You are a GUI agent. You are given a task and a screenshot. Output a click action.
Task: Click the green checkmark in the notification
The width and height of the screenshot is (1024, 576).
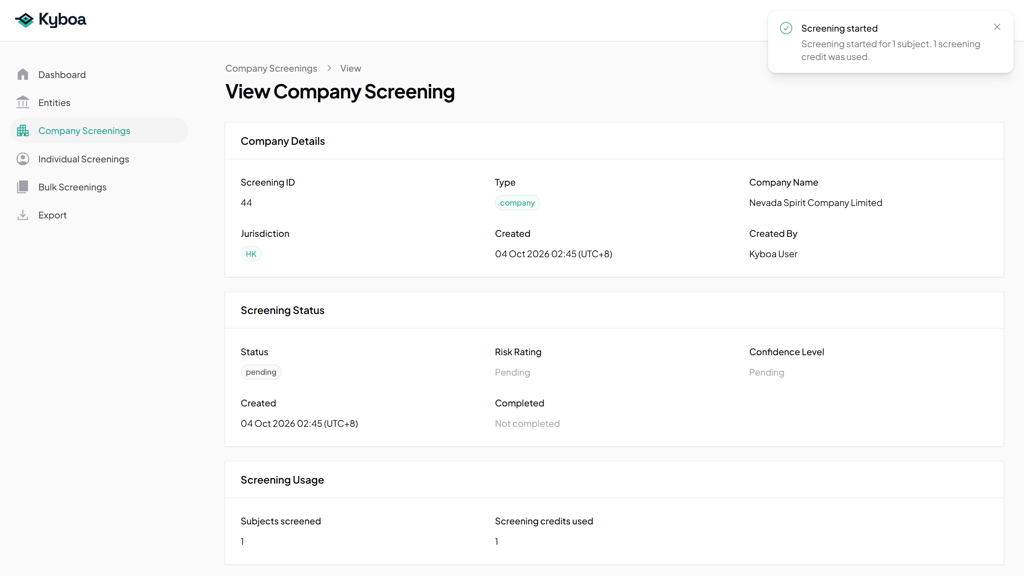tap(786, 28)
